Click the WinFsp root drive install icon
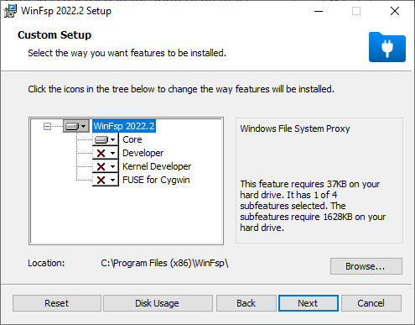Image resolution: width=415 pixels, height=325 pixels. coord(72,126)
